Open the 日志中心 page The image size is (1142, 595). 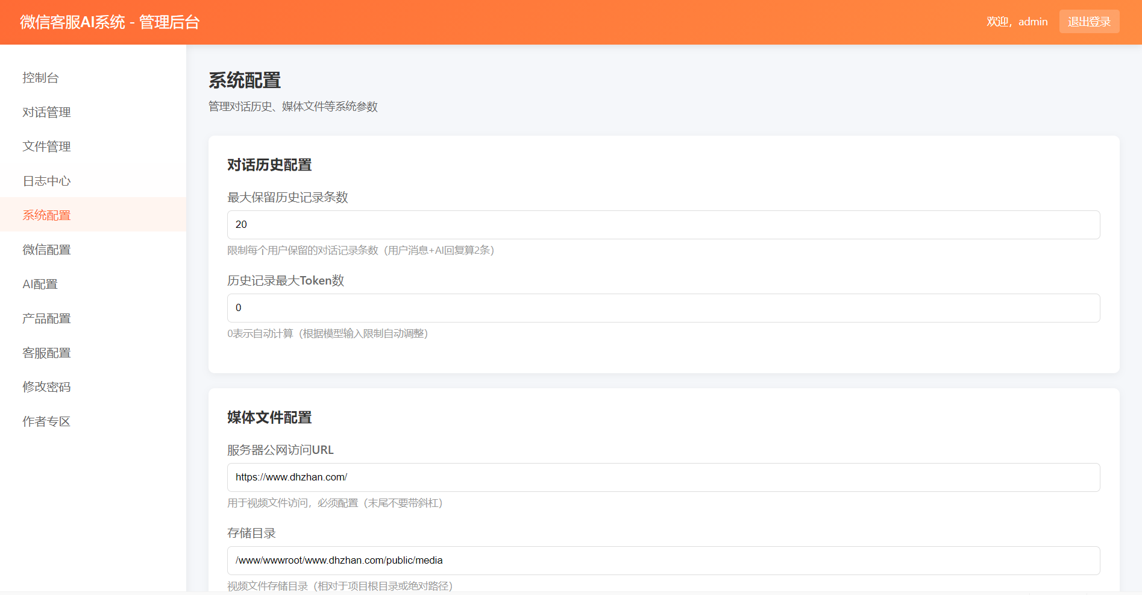point(46,181)
